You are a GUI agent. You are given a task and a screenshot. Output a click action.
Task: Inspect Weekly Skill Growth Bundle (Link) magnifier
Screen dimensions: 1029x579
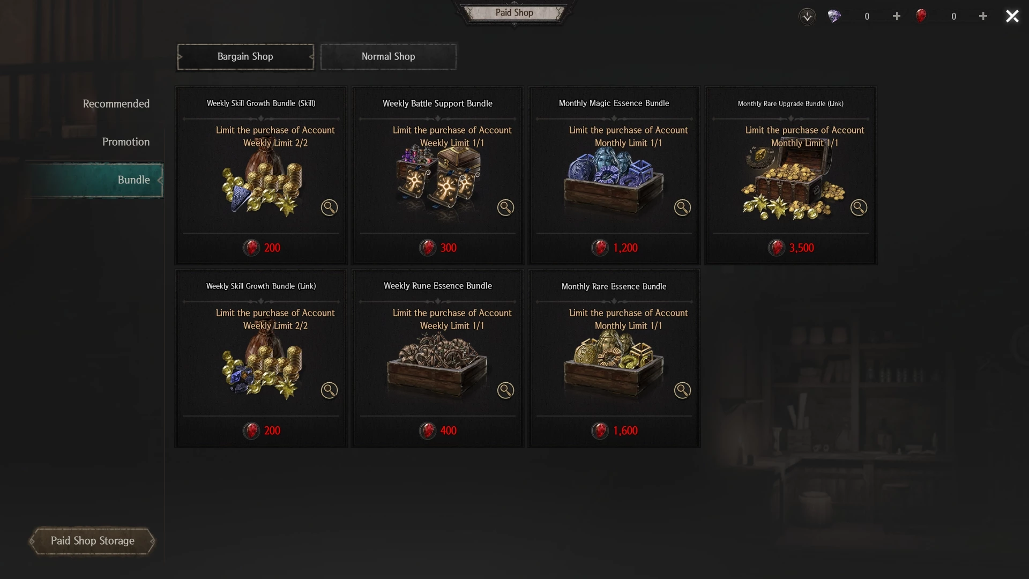coord(329,390)
